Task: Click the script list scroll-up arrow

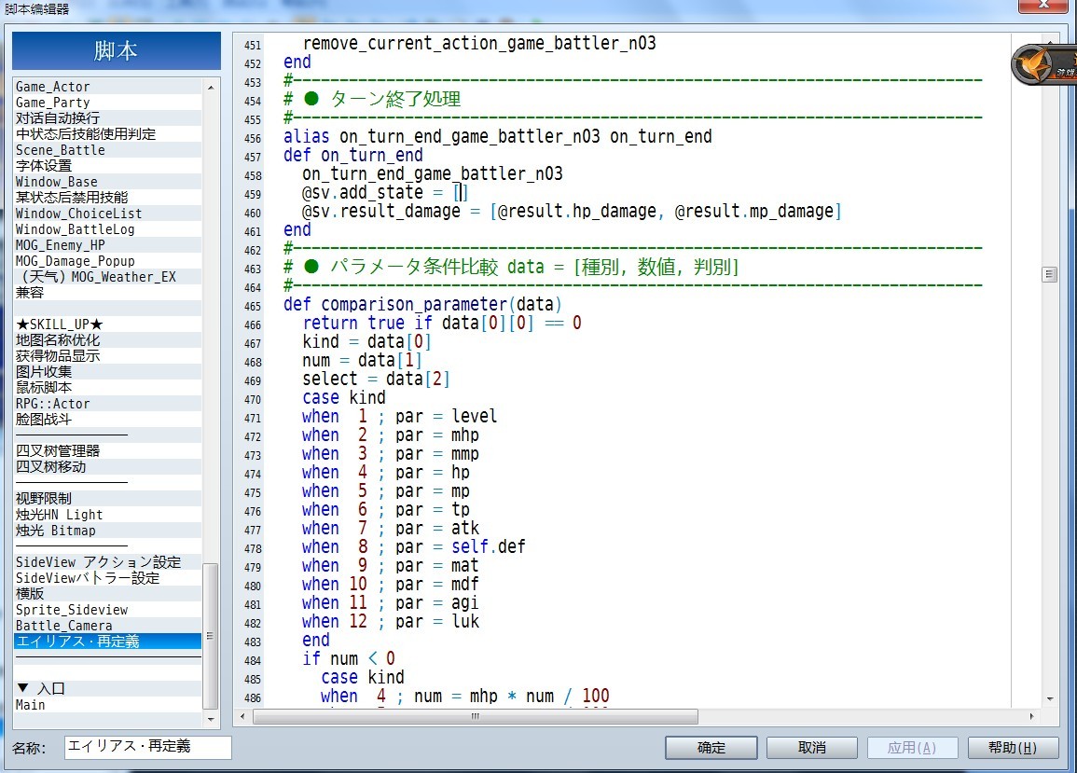Action: click(211, 88)
